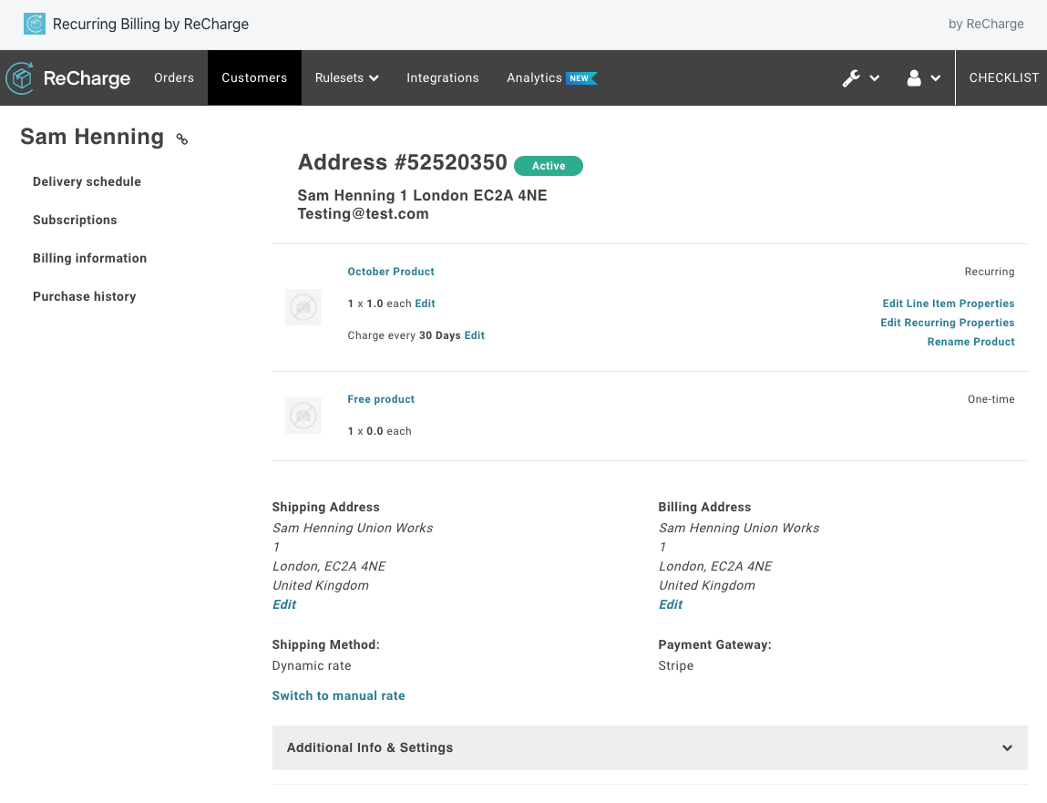
Task: Edit the Shipping Address
Action: (284, 604)
